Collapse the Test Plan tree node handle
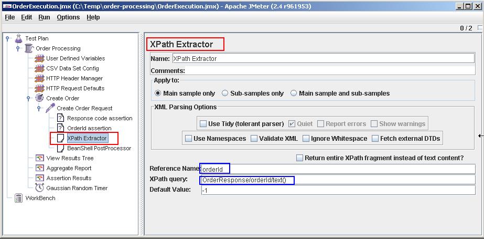The height and width of the screenshot is (239, 484). coord(8,38)
